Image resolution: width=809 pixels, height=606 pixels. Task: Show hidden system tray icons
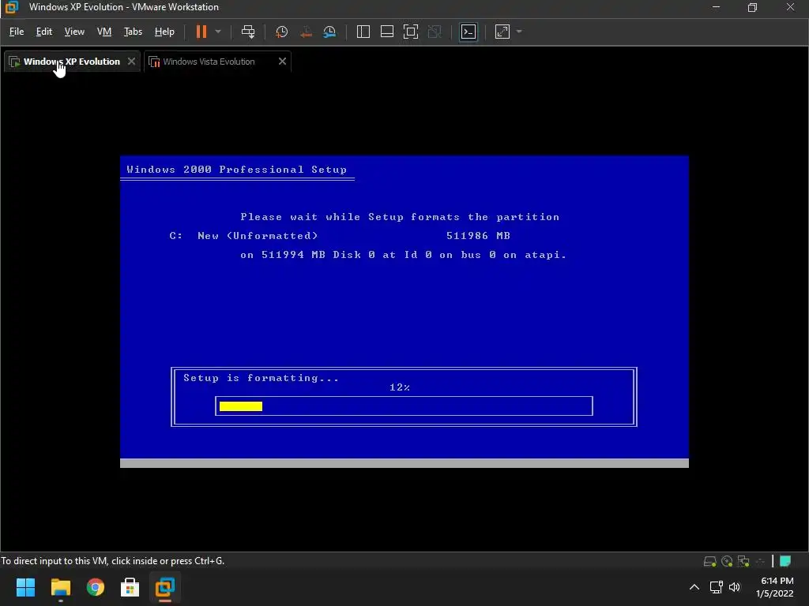(x=694, y=587)
